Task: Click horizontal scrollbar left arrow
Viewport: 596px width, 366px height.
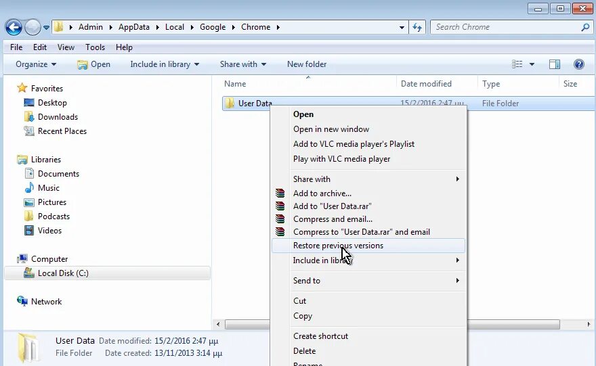Action: (x=218, y=324)
